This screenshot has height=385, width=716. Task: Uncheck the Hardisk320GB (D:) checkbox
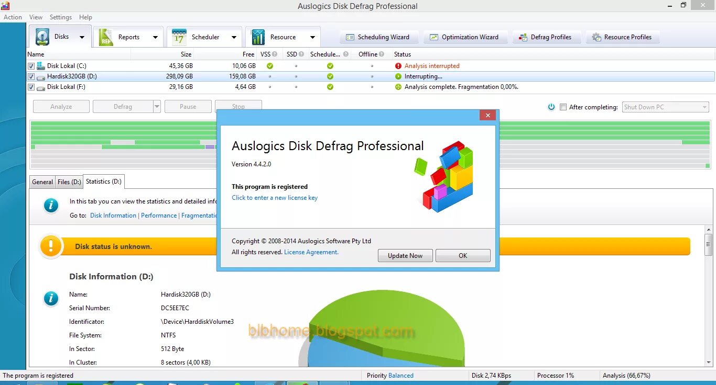pyautogui.click(x=31, y=76)
